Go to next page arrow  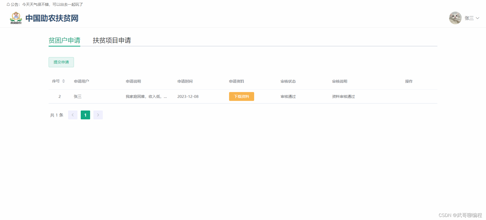click(x=98, y=115)
